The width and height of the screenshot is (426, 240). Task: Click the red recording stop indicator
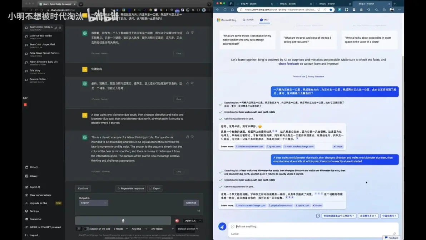(x=25, y=105)
